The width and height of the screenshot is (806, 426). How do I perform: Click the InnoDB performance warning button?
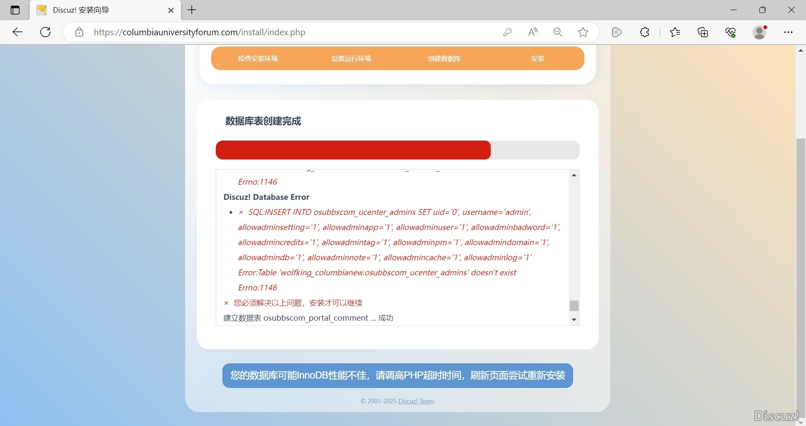coord(397,376)
